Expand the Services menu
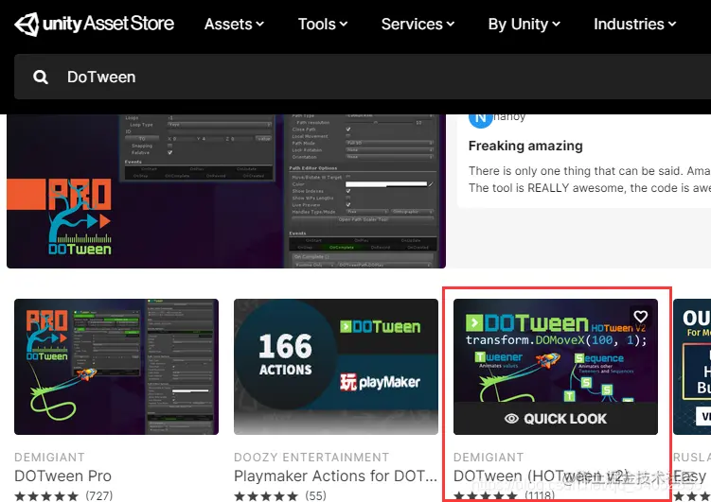This screenshot has height=502, width=711. coord(418,24)
